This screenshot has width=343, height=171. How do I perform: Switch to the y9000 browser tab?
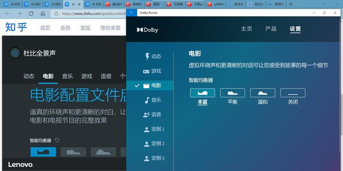pos(216,4)
